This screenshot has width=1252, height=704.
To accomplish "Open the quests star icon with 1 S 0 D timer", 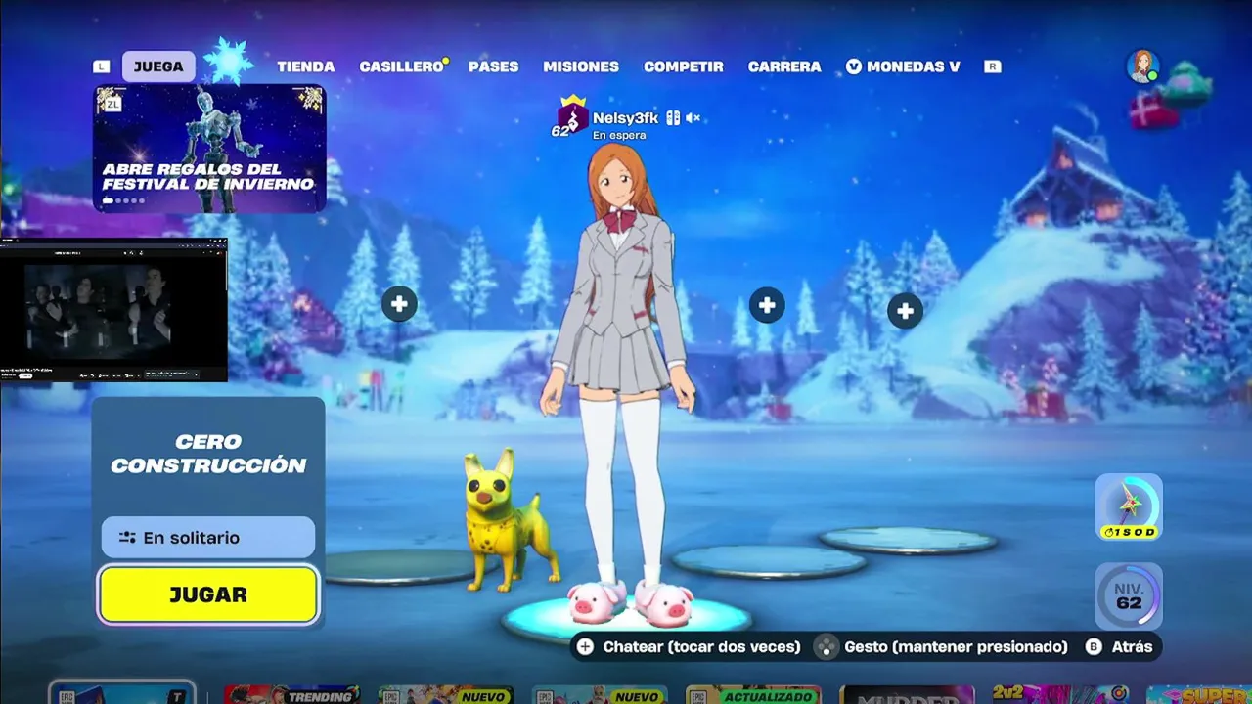I will click(1129, 506).
